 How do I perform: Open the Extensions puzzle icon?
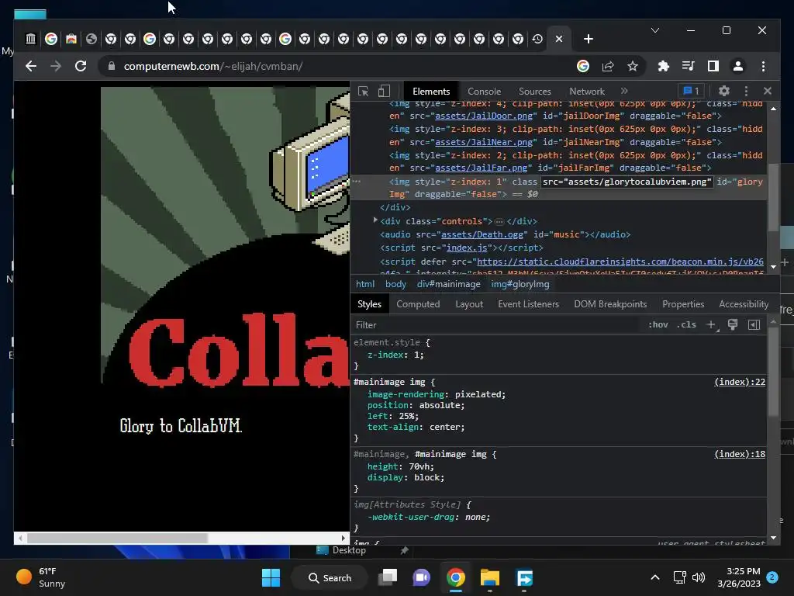point(664,66)
